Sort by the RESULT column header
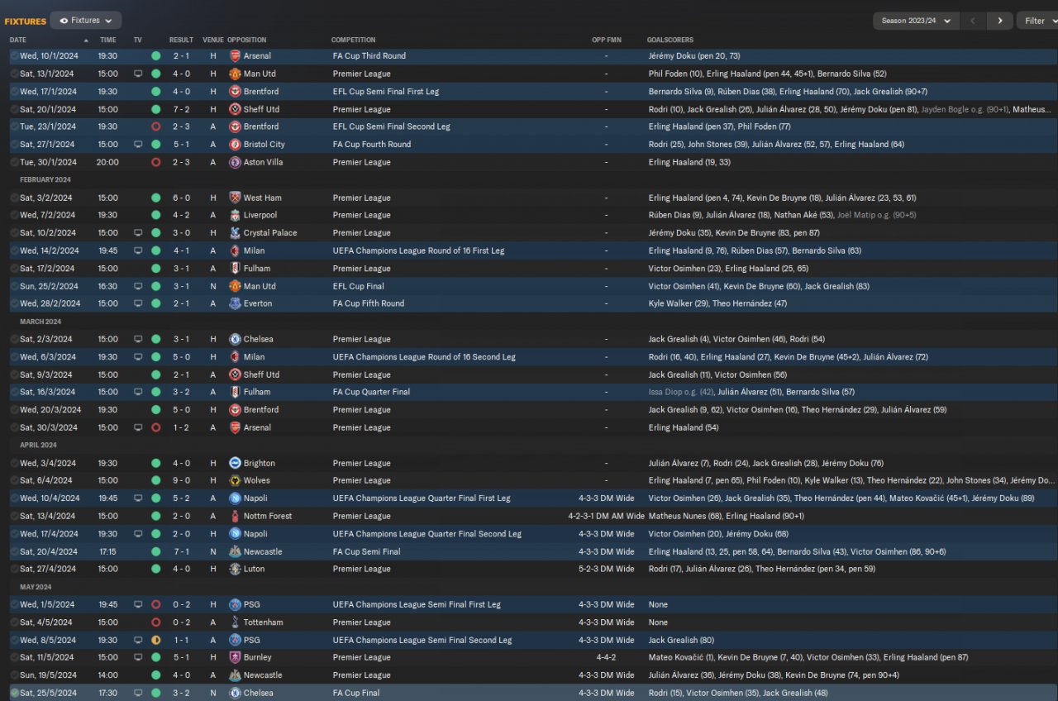 [x=181, y=40]
